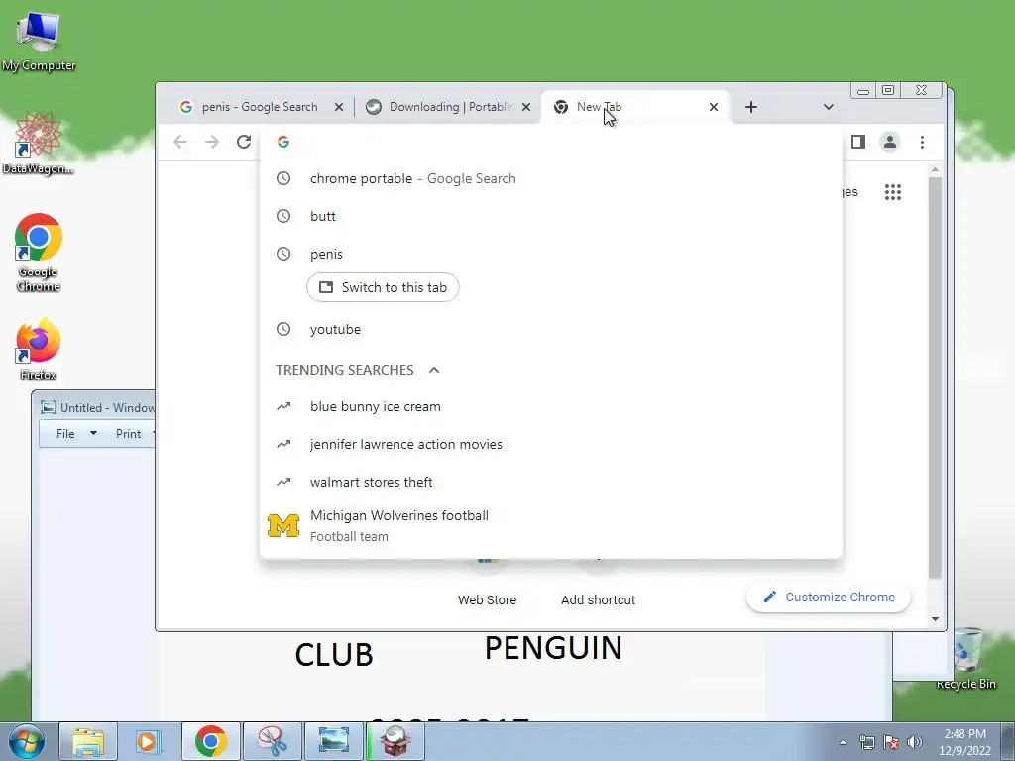1015x761 pixels.
Task: Close the 'Downloading | Portable' tab
Action: (x=526, y=107)
